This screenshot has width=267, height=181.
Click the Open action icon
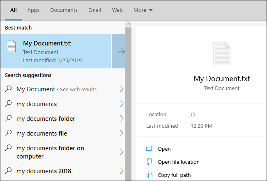(150, 149)
